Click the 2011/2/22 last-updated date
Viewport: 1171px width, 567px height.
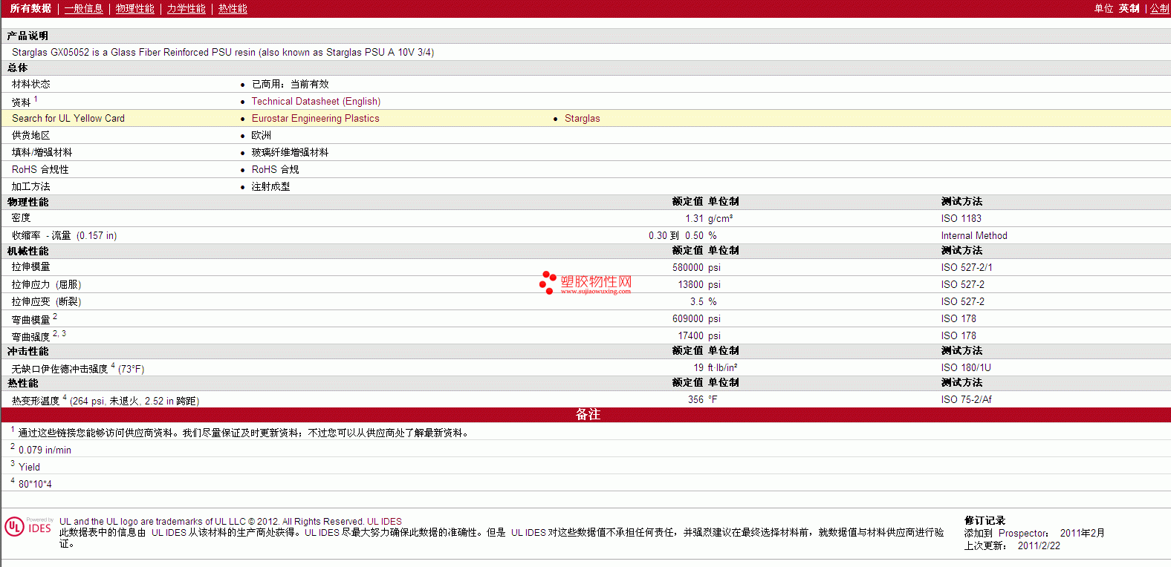(1039, 546)
